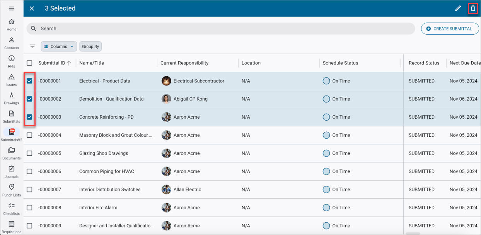Open Designer and Installer Qualification submittal

click(x=116, y=226)
